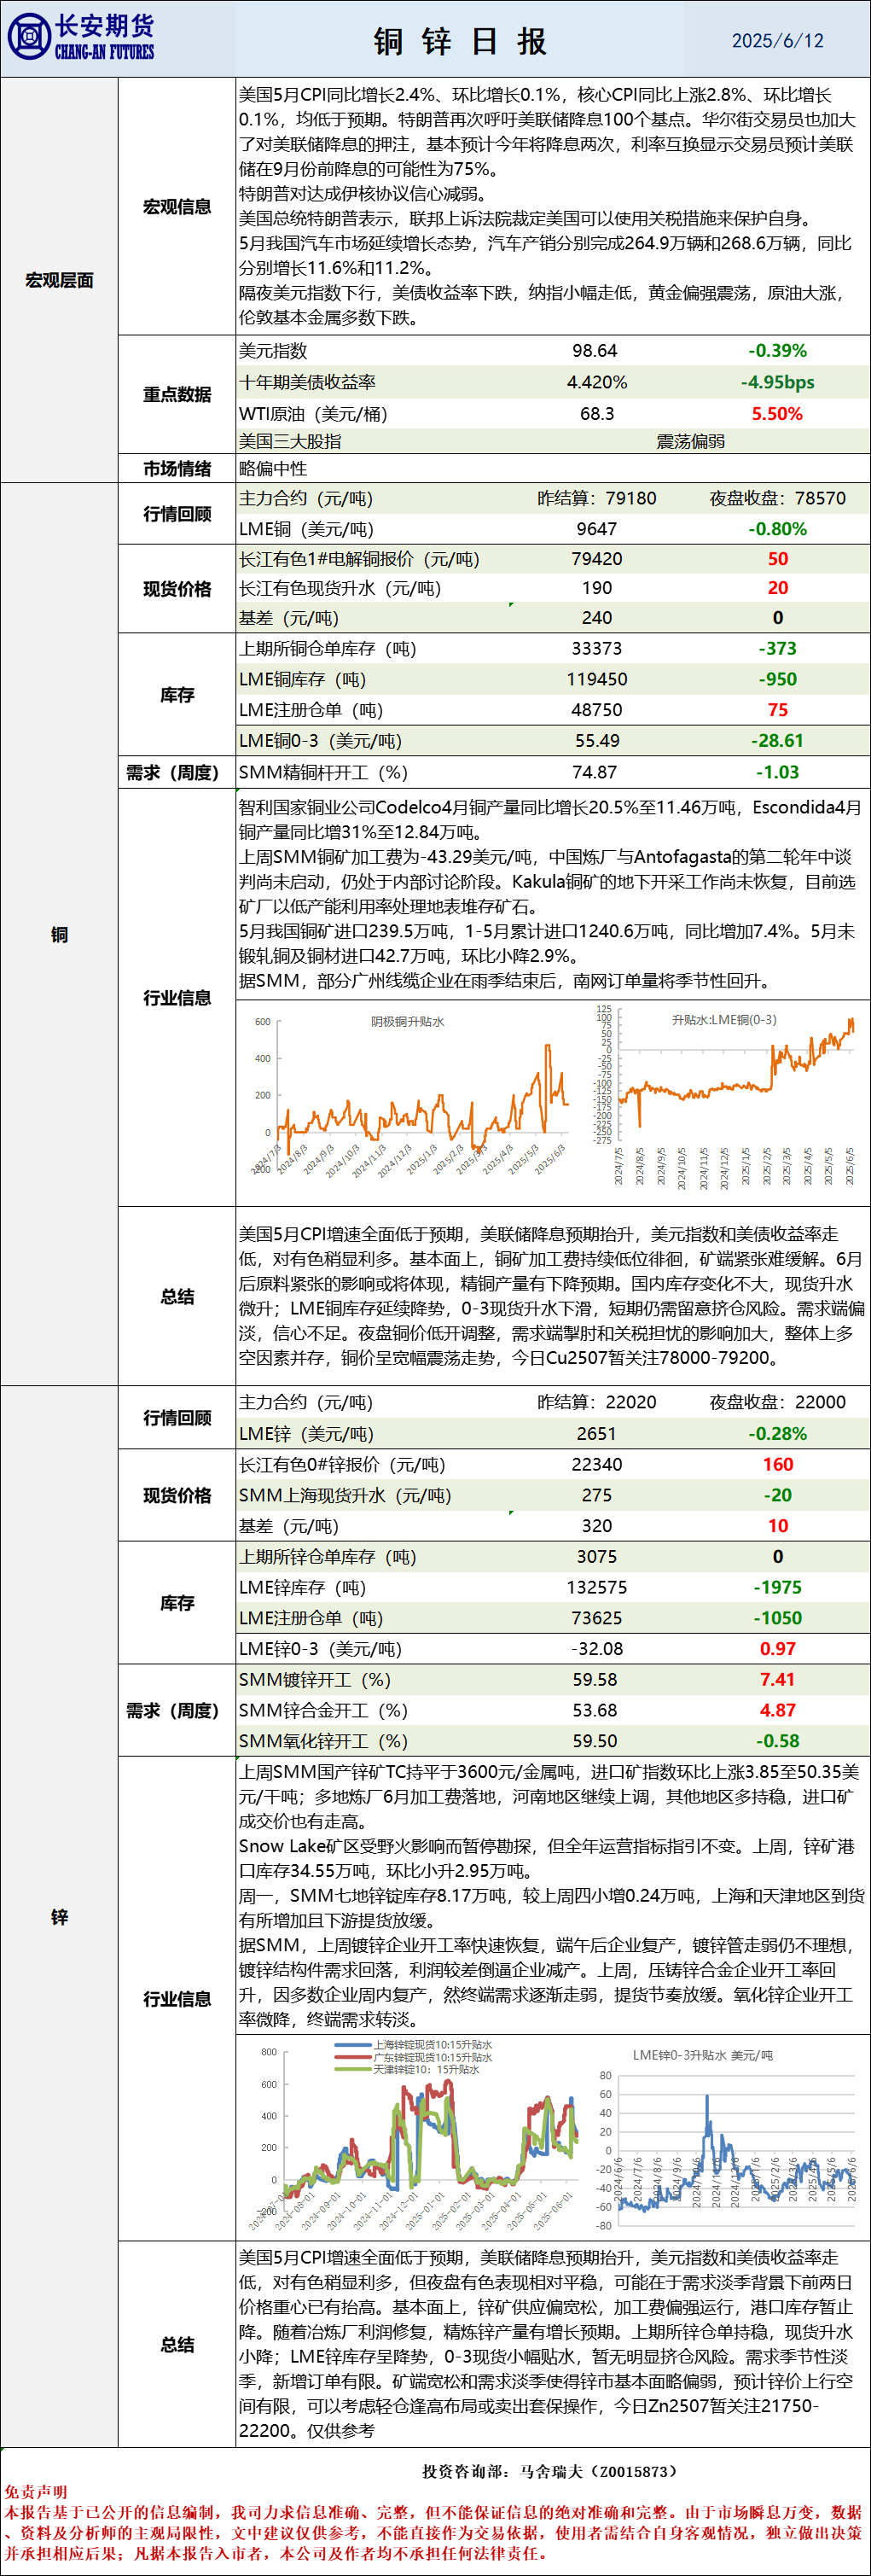871x2576 pixels.
Task: Select the LME锌0-3 value -32.08
Action: pos(597,1649)
